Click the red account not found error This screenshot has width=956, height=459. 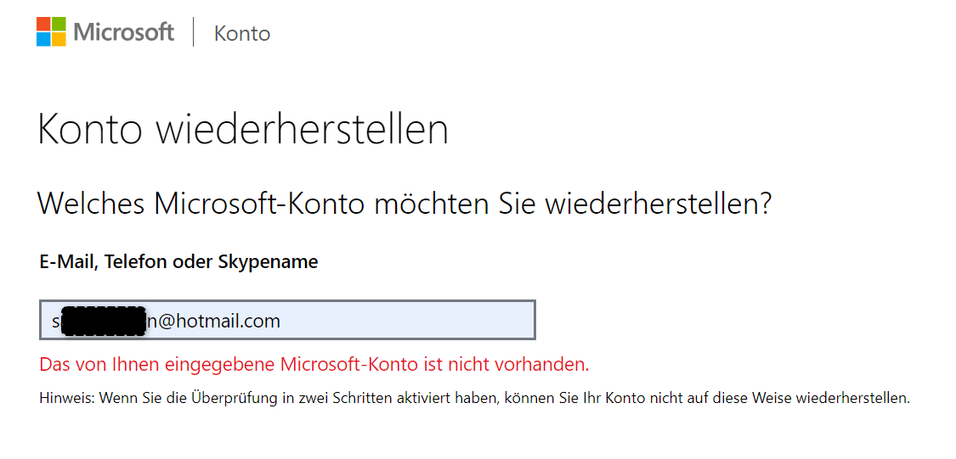pos(314,365)
